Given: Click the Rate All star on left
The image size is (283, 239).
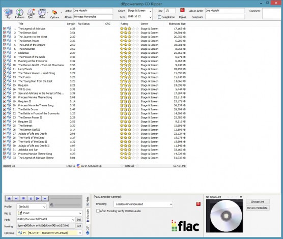Looking at the screenshot, I should [x=122, y=166].
